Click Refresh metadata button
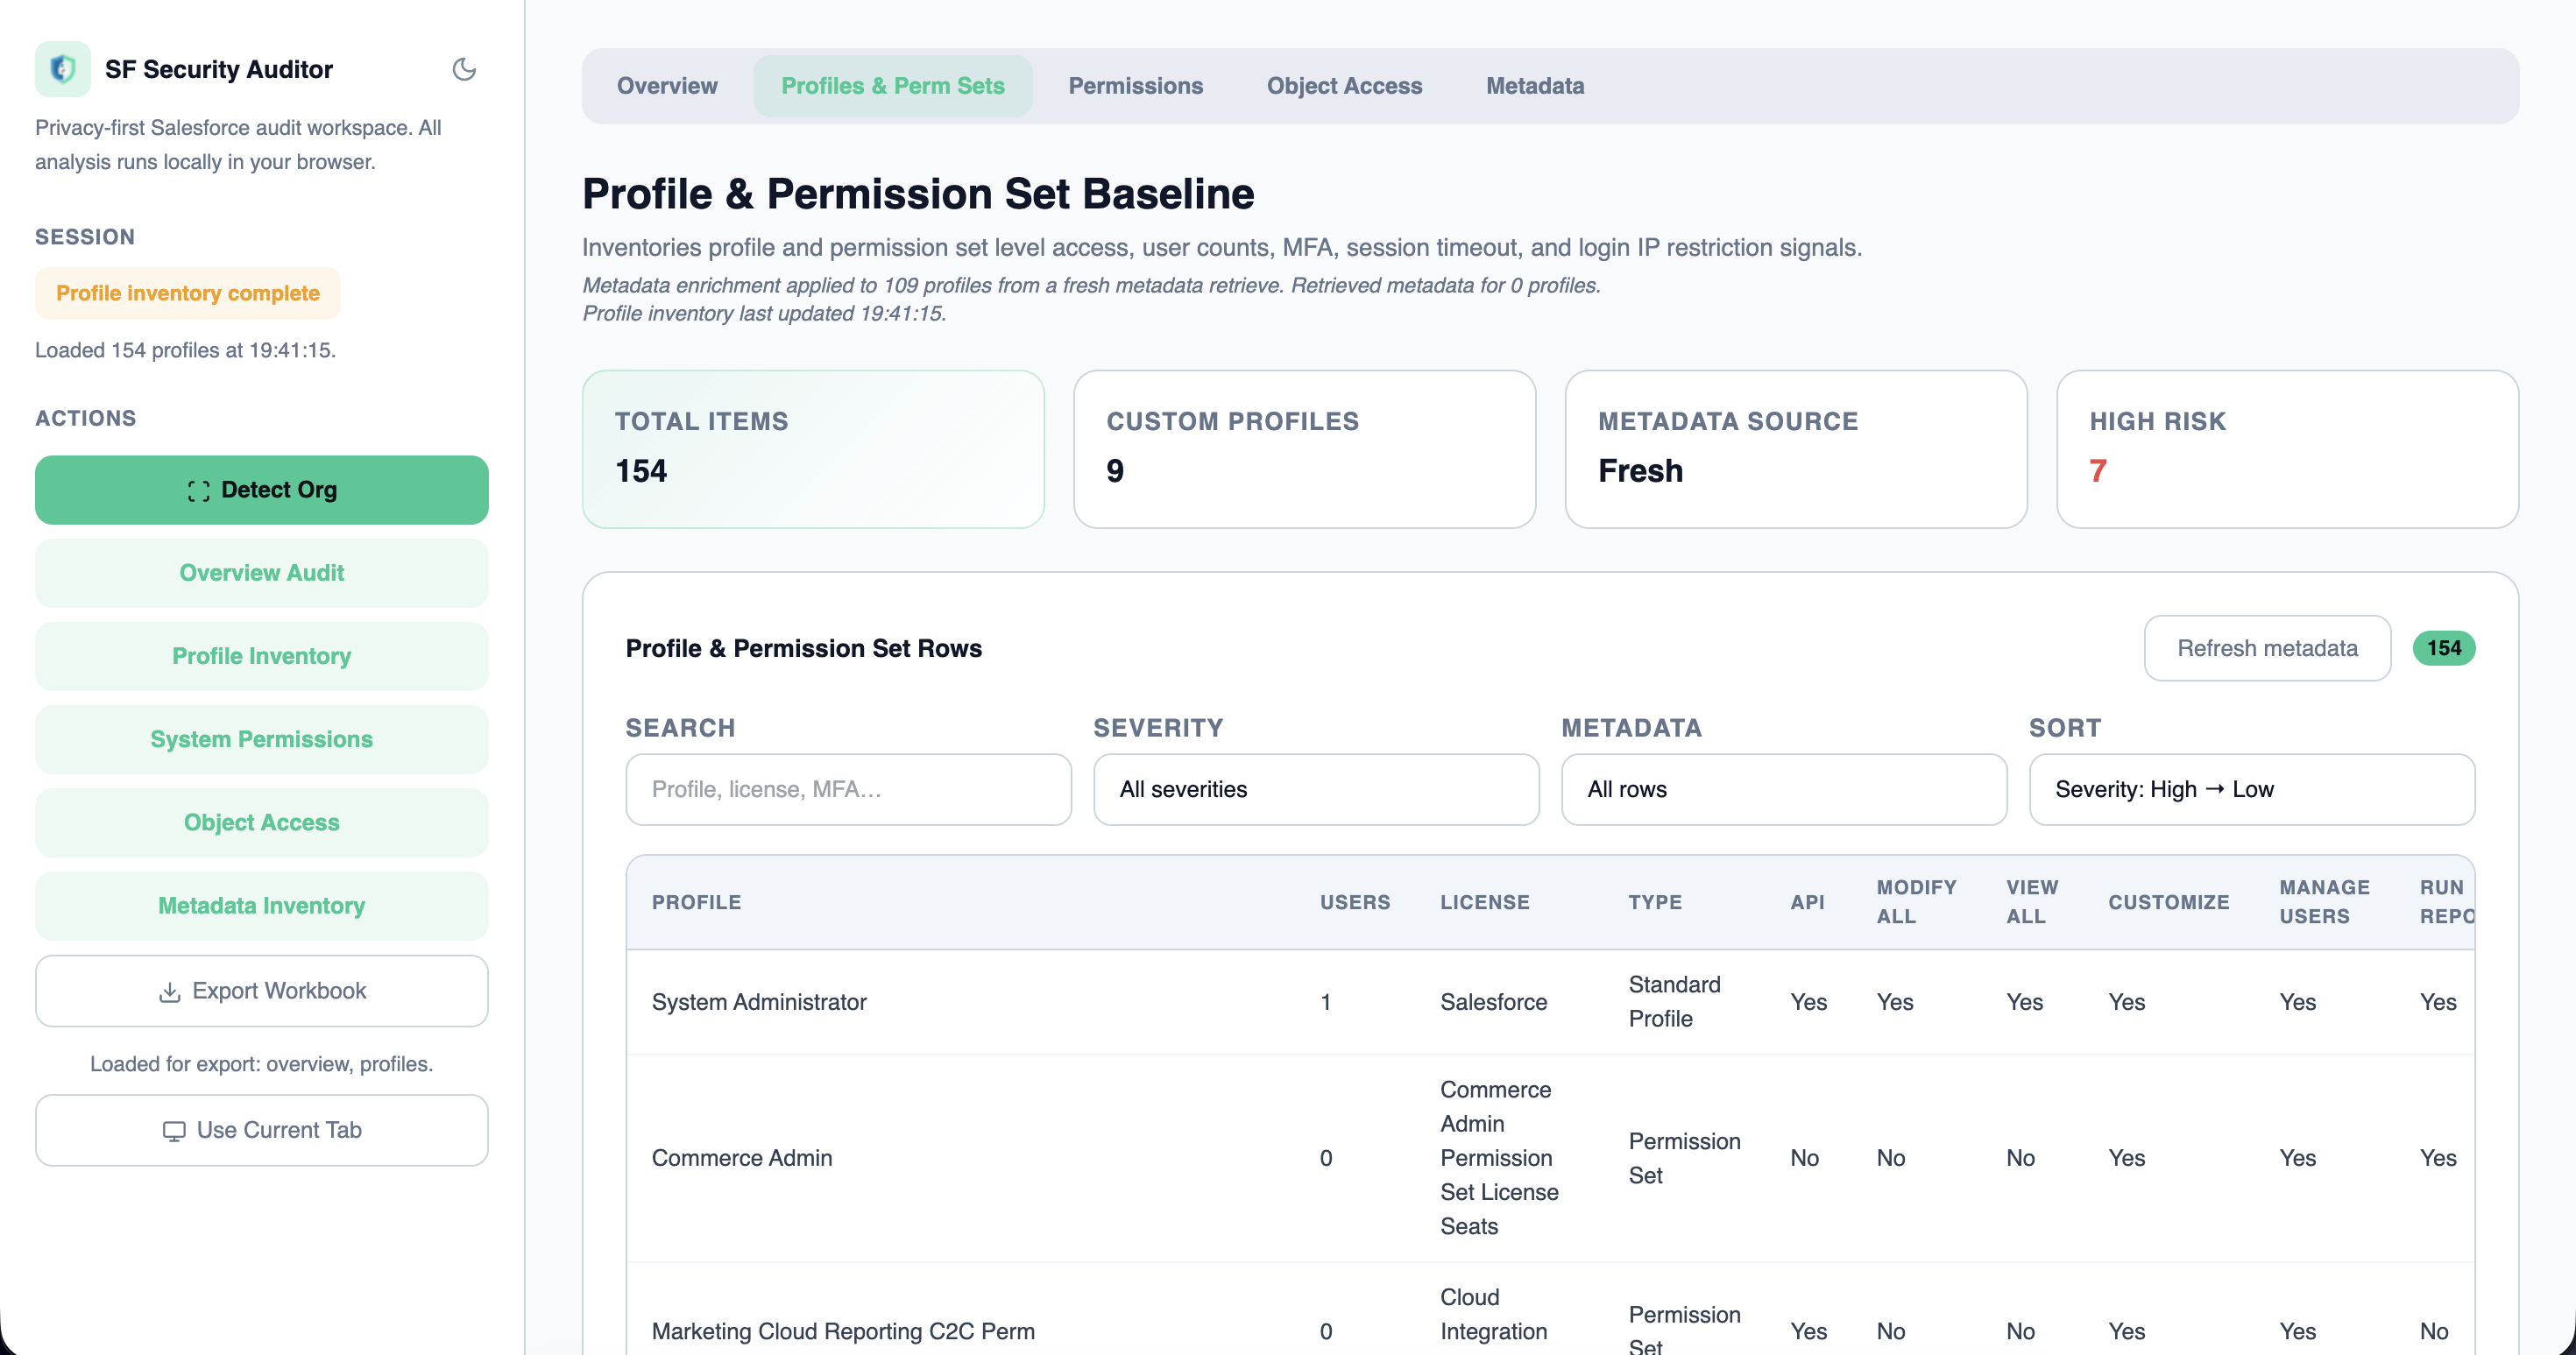The width and height of the screenshot is (2576, 1355). [2267, 648]
